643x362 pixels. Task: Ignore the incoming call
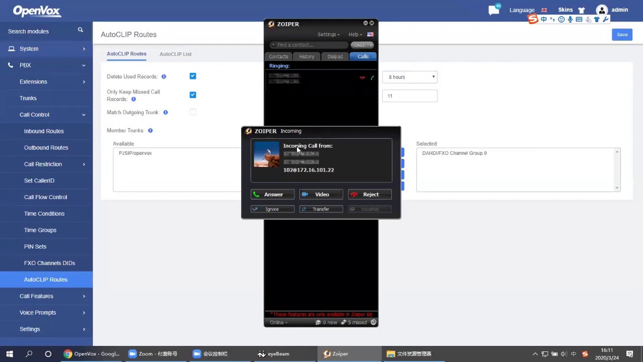tap(273, 209)
